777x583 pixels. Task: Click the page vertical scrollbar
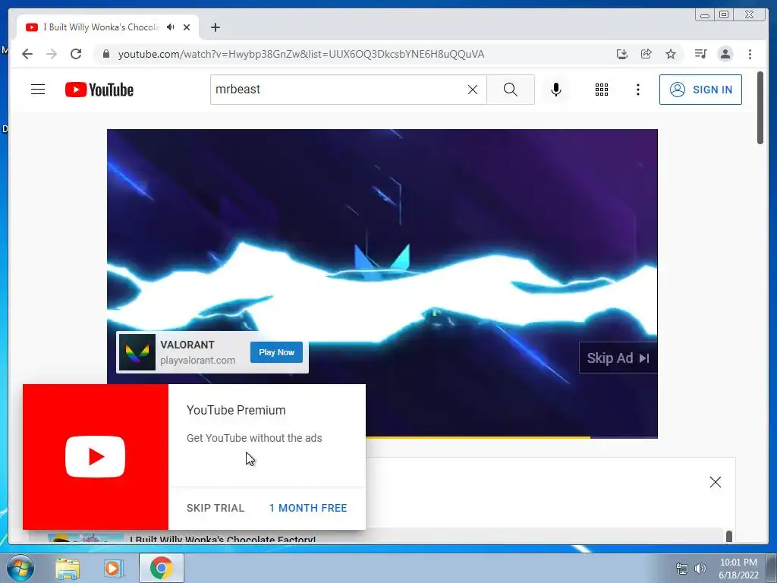[760, 108]
